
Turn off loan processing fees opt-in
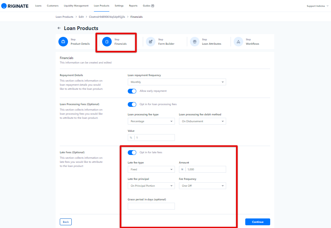132,104
